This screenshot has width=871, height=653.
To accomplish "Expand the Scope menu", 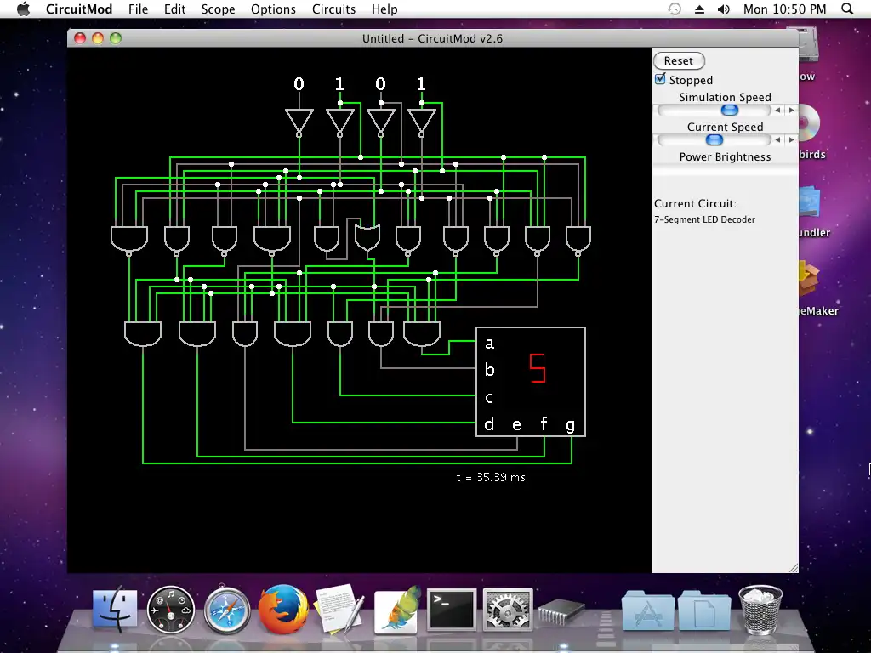I will pyautogui.click(x=218, y=9).
